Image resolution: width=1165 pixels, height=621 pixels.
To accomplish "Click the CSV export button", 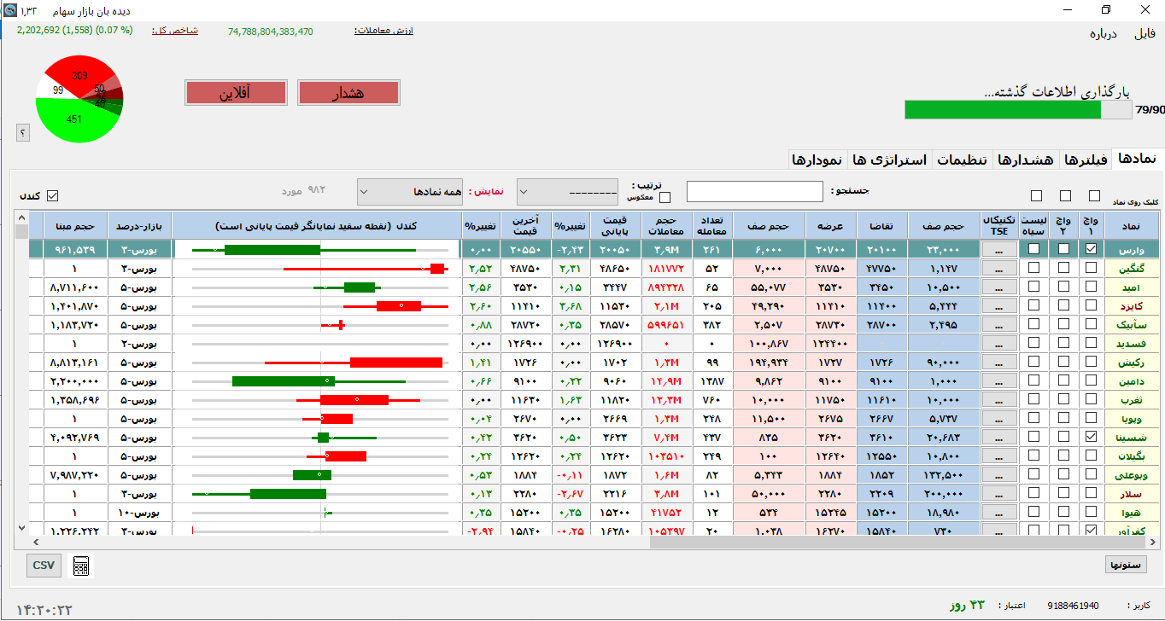I will pyautogui.click(x=43, y=565).
